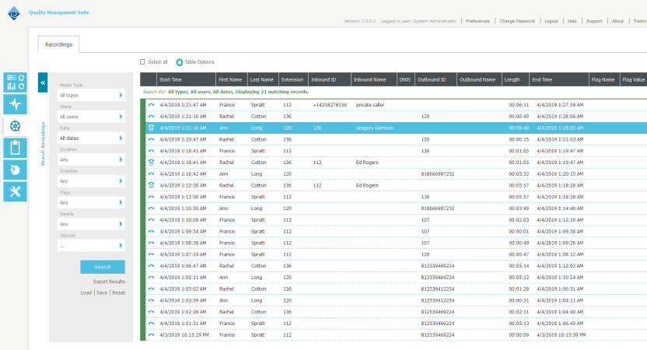Image resolution: width=647 pixels, height=350 pixels.
Task: Click the Logout link
Action: 551,21
